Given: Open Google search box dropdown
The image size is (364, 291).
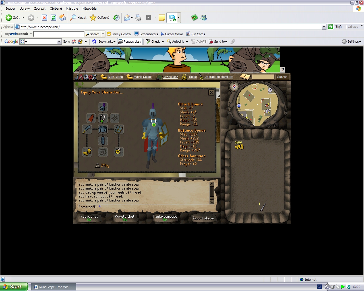Looking at the screenshot, I should (x=59, y=41).
